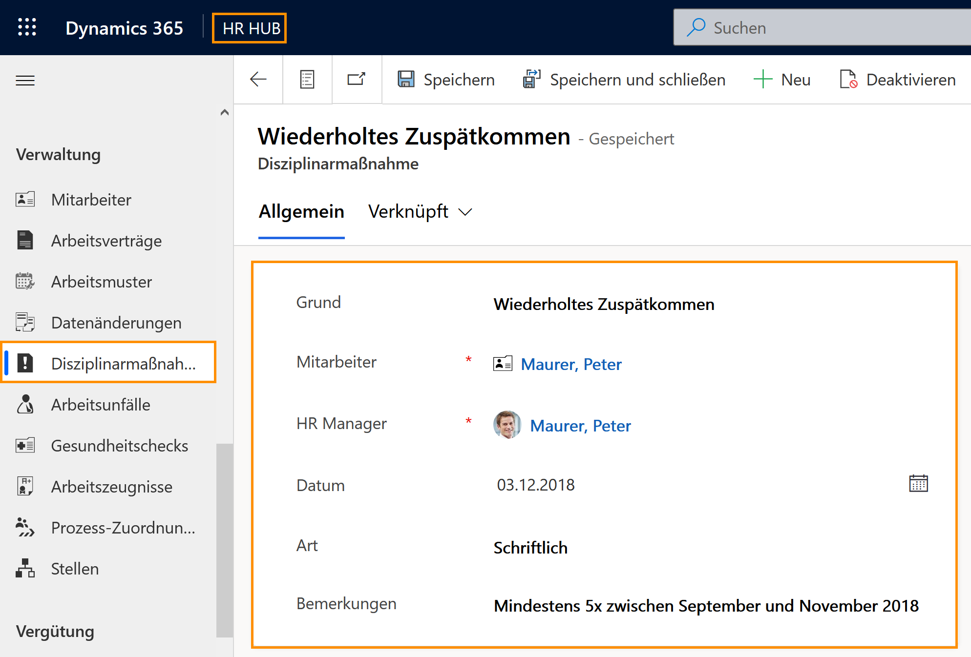The height and width of the screenshot is (657, 971).
Task: Create a new record with Neu
Action: click(x=782, y=79)
